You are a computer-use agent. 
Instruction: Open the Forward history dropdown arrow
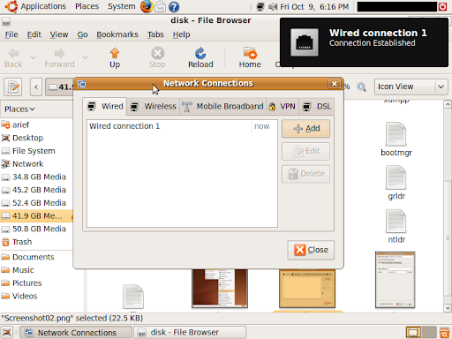[x=85, y=57]
